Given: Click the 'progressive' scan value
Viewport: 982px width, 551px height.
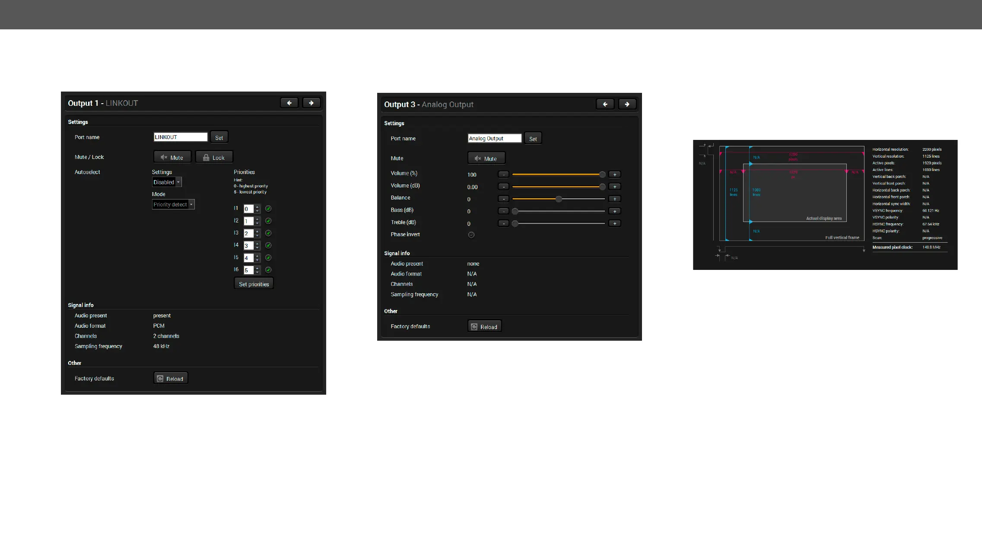Looking at the screenshot, I should point(932,238).
